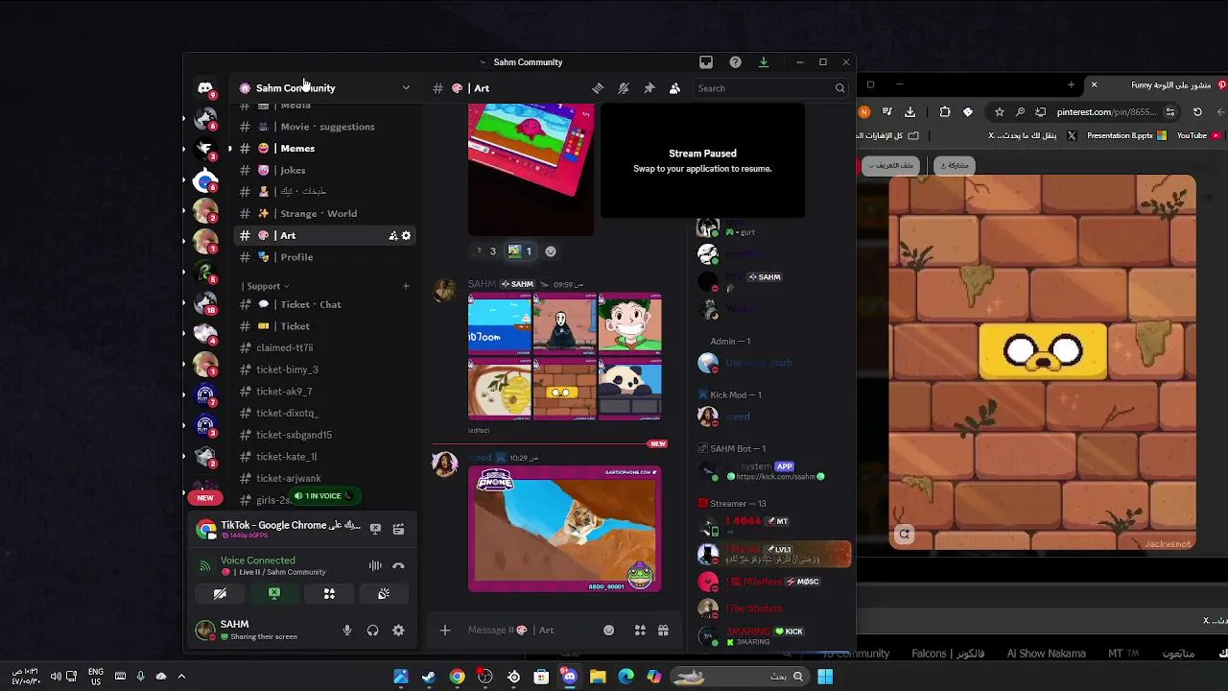Open the Profile channel
This screenshot has width=1228, height=691.
pyautogui.click(x=324, y=257)
